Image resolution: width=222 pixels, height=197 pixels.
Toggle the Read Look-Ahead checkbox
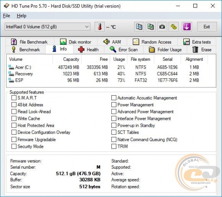14,112
